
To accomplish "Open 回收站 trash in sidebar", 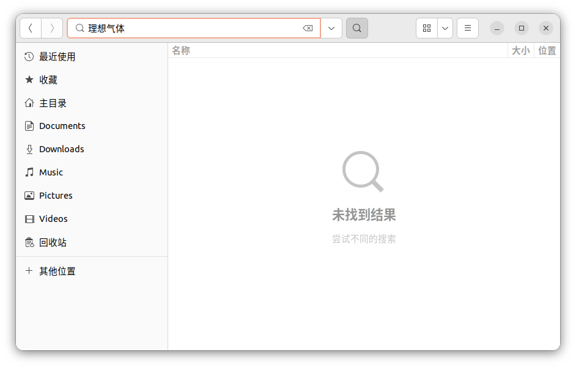I will point(92,243).
